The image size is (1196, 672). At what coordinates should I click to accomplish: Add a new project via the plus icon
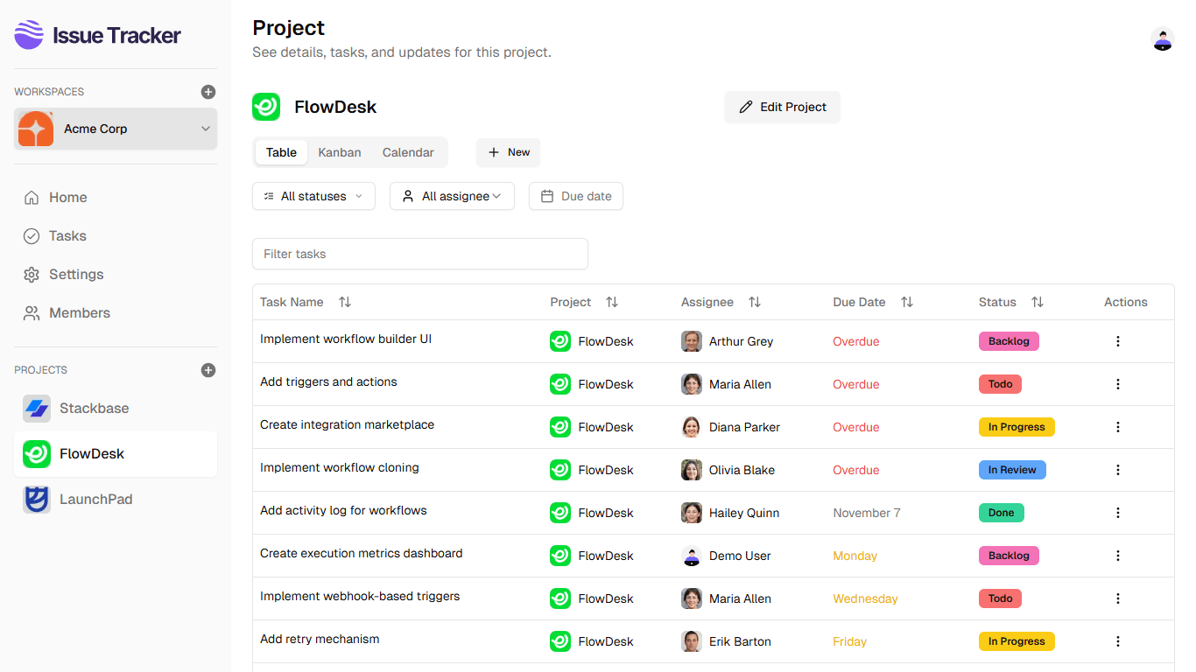click(x=208, y=370)
